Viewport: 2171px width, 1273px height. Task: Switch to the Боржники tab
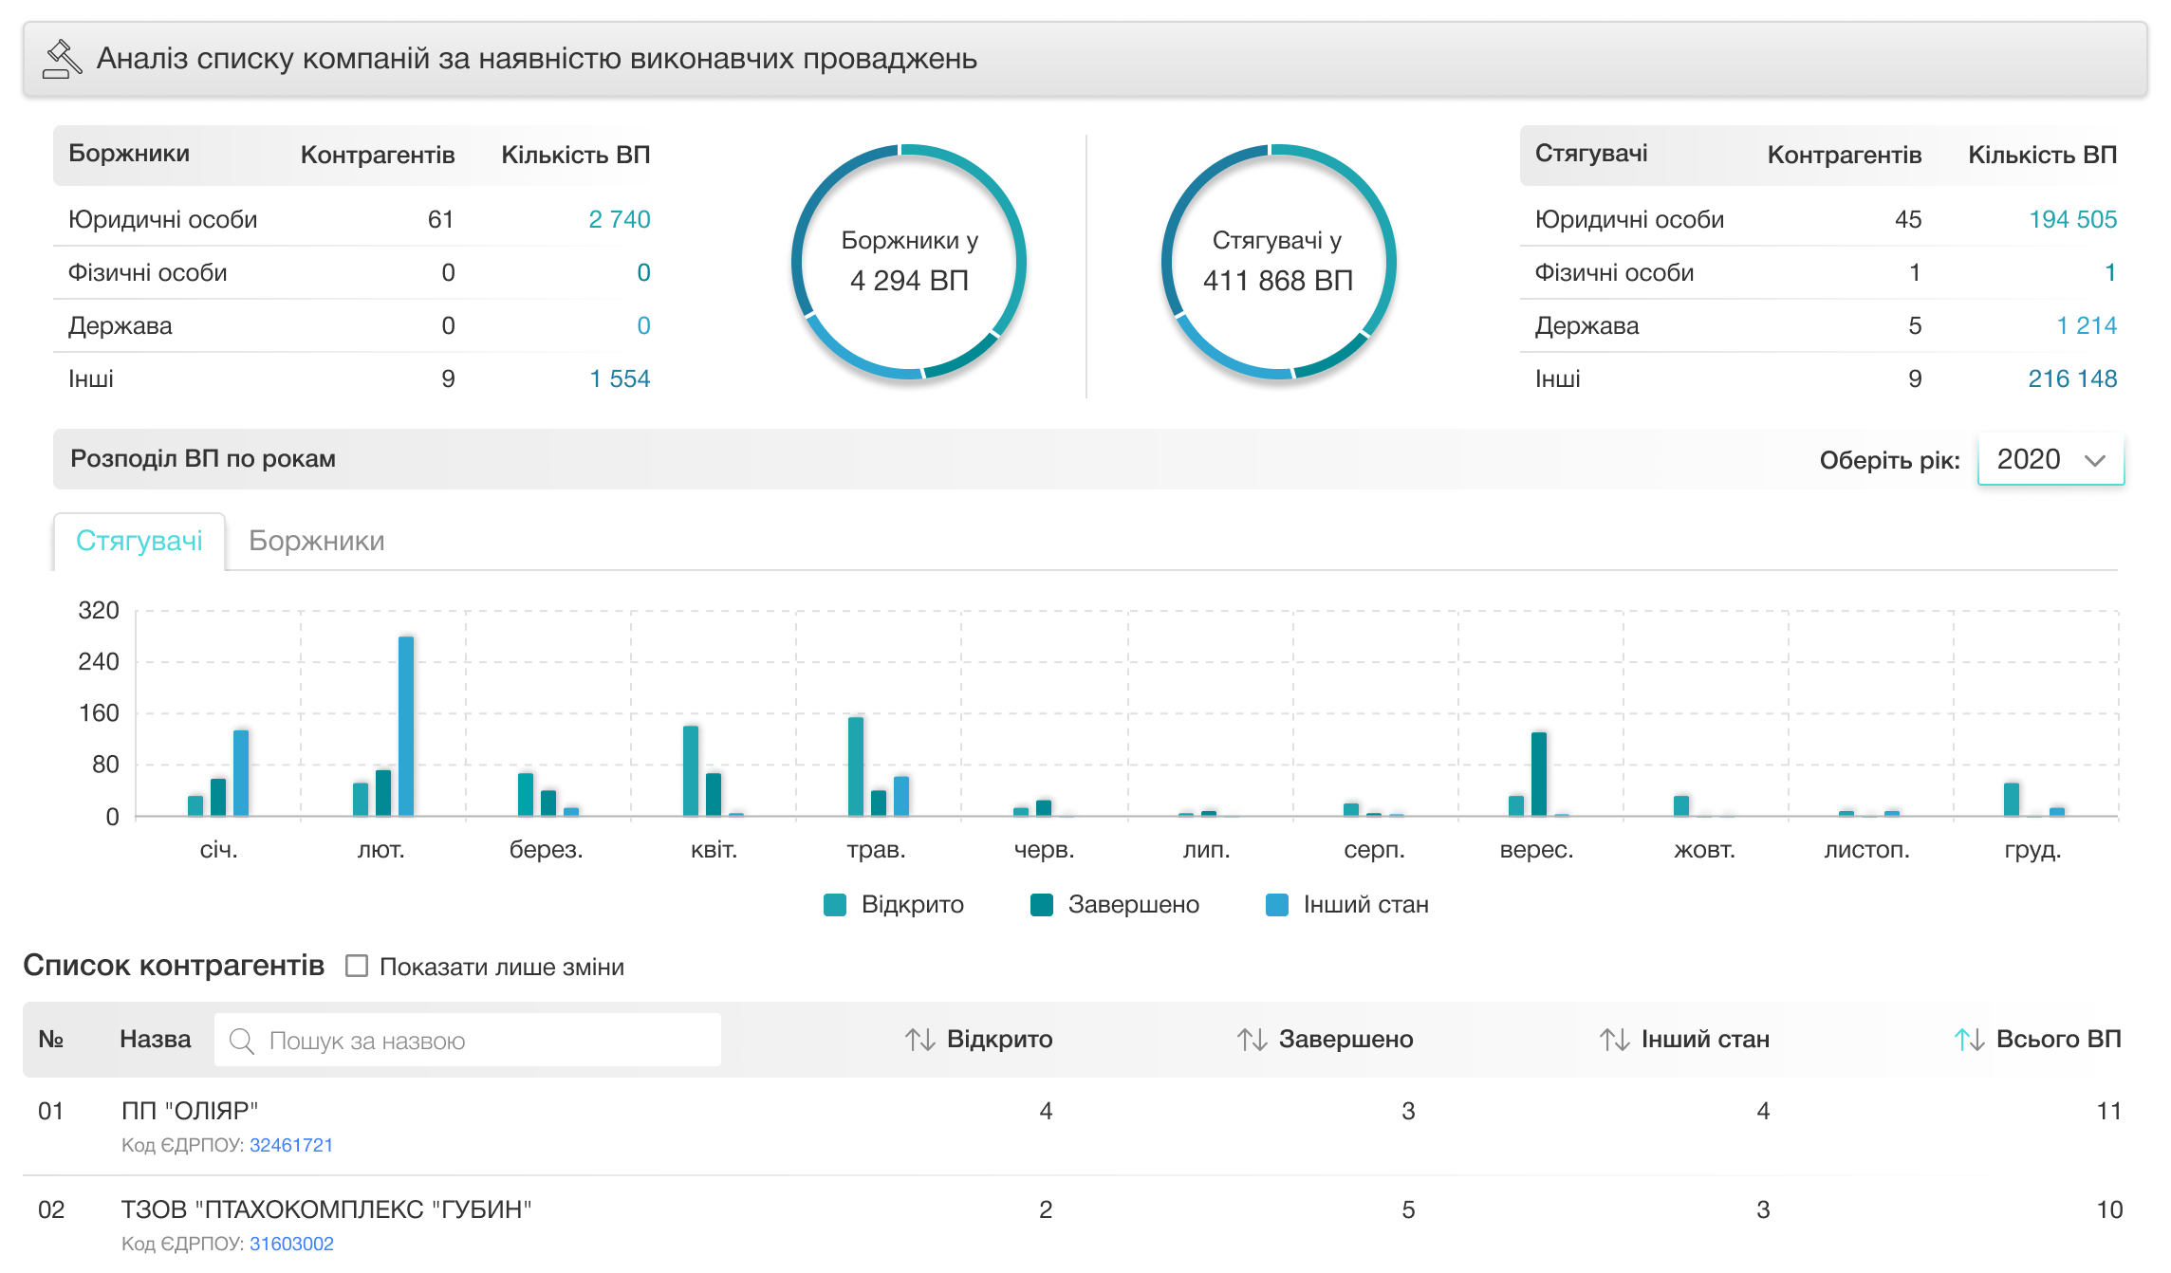[x=316, y=541]
